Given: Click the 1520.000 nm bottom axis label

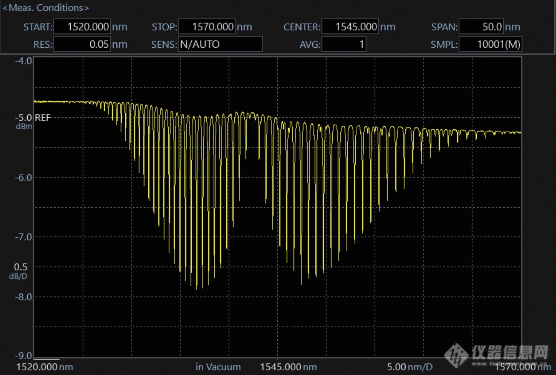Looking at the screenshot, I should coord(45,367).
